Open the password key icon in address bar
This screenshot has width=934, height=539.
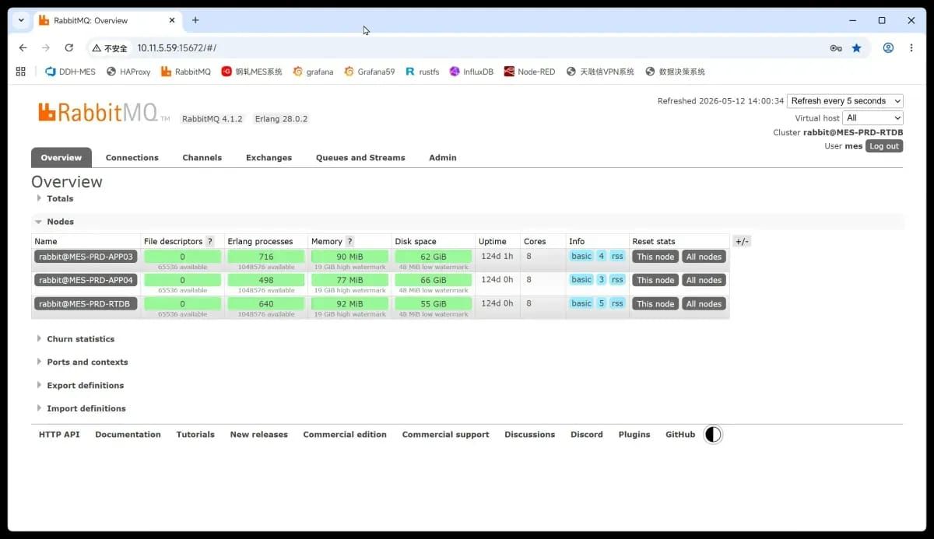click(836, 47)
